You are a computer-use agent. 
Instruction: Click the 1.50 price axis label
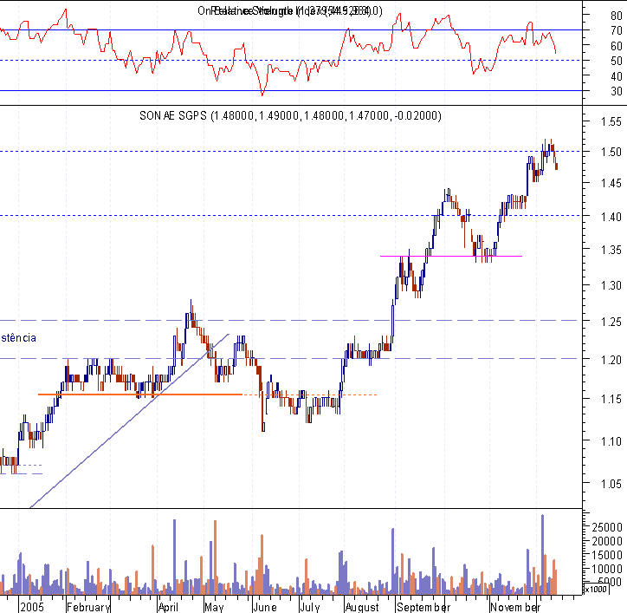pyautogui.click(x=611, y=152)
